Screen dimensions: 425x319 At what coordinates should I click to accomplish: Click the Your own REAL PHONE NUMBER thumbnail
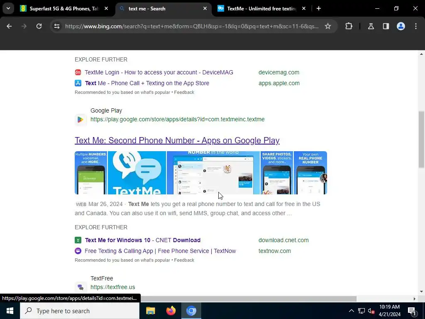tap(310, 173)
